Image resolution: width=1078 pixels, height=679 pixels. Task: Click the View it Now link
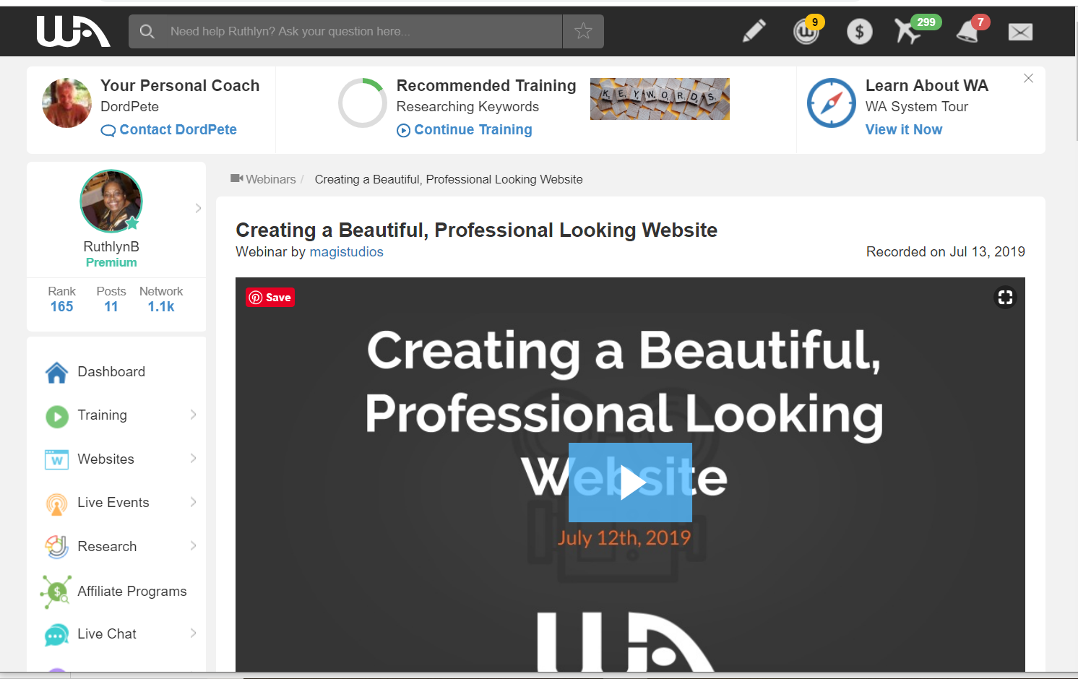tap(904, 130)
